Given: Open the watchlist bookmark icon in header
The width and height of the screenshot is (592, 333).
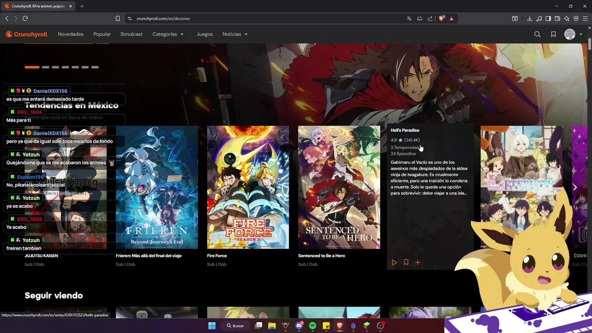Looking at the screenshot, I should [553, 34].
